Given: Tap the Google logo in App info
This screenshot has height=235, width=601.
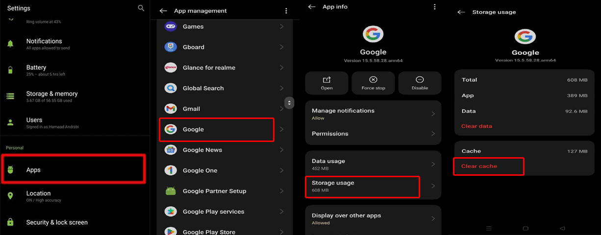Looking at the screenshot, I should click(x=373, y=34).
